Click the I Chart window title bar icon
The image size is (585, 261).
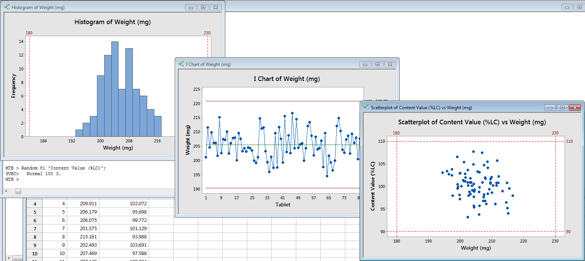tap(181, 64)
